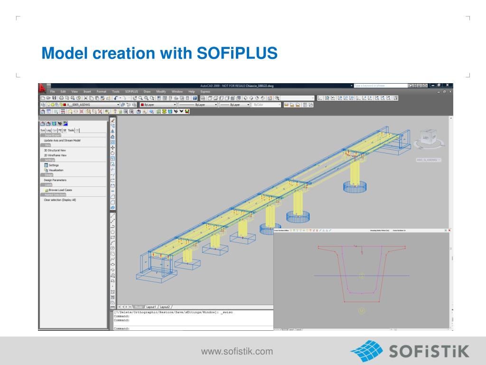Click the Undo arrow icon
The height and width of the screenshot is (365, 486).
tap(116, 98)
